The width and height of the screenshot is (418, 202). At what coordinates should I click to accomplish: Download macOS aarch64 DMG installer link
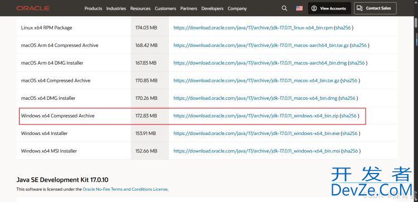point(260,63)
